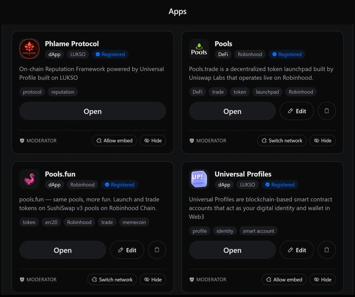
Task: Select the dApp chip on Pools.fun
Action: pyautogui.click(x=54, y=185)
